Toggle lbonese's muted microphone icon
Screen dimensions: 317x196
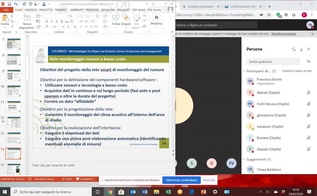pyautogui.click(x=308, y=138)
